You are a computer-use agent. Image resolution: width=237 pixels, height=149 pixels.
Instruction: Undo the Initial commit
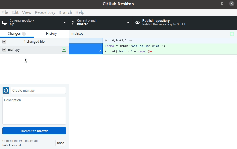tap(61, 143)
